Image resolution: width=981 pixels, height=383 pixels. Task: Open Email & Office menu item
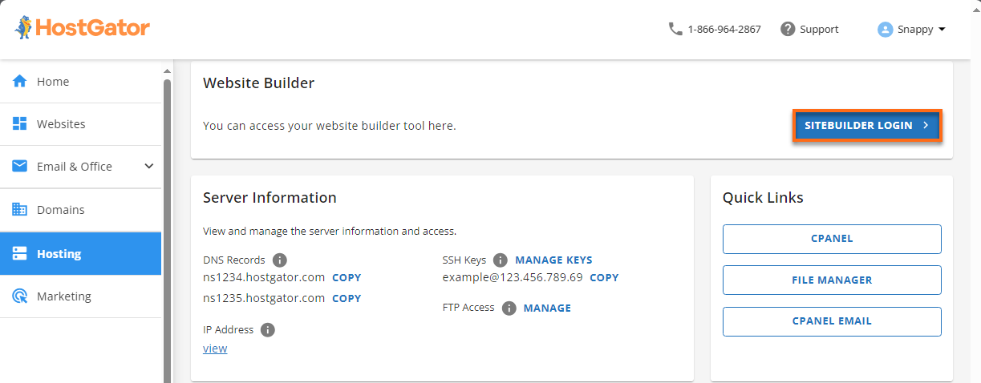point(80,167)
